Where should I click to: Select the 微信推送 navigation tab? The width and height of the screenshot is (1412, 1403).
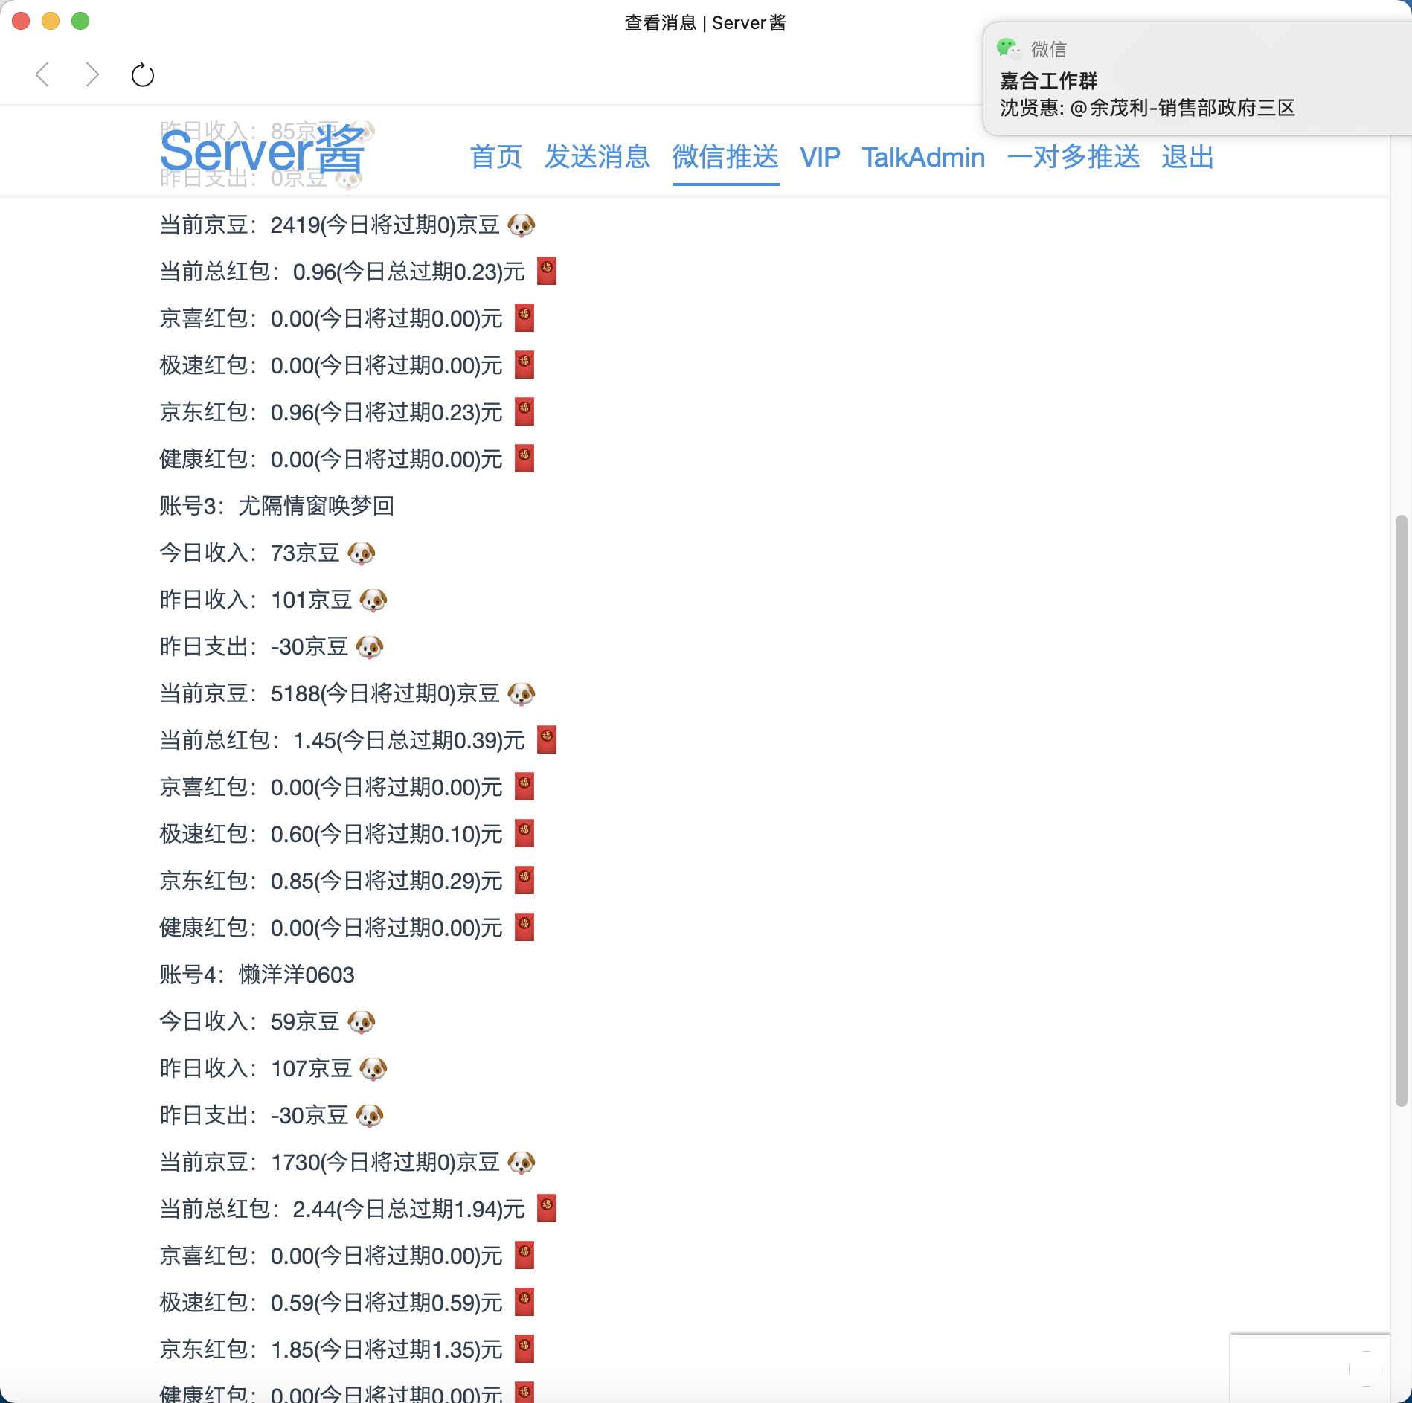pos(725,157)
